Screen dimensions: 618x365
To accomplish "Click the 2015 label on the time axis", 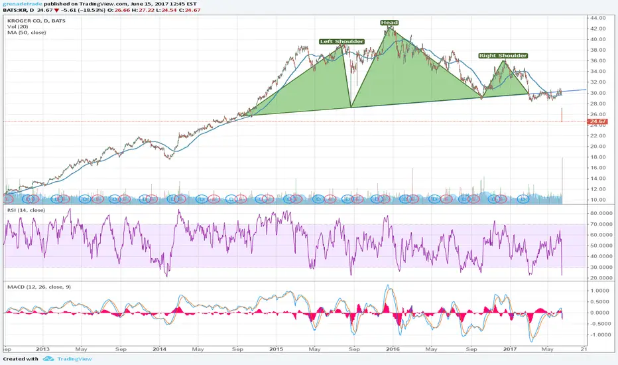I will pos(277,349).
